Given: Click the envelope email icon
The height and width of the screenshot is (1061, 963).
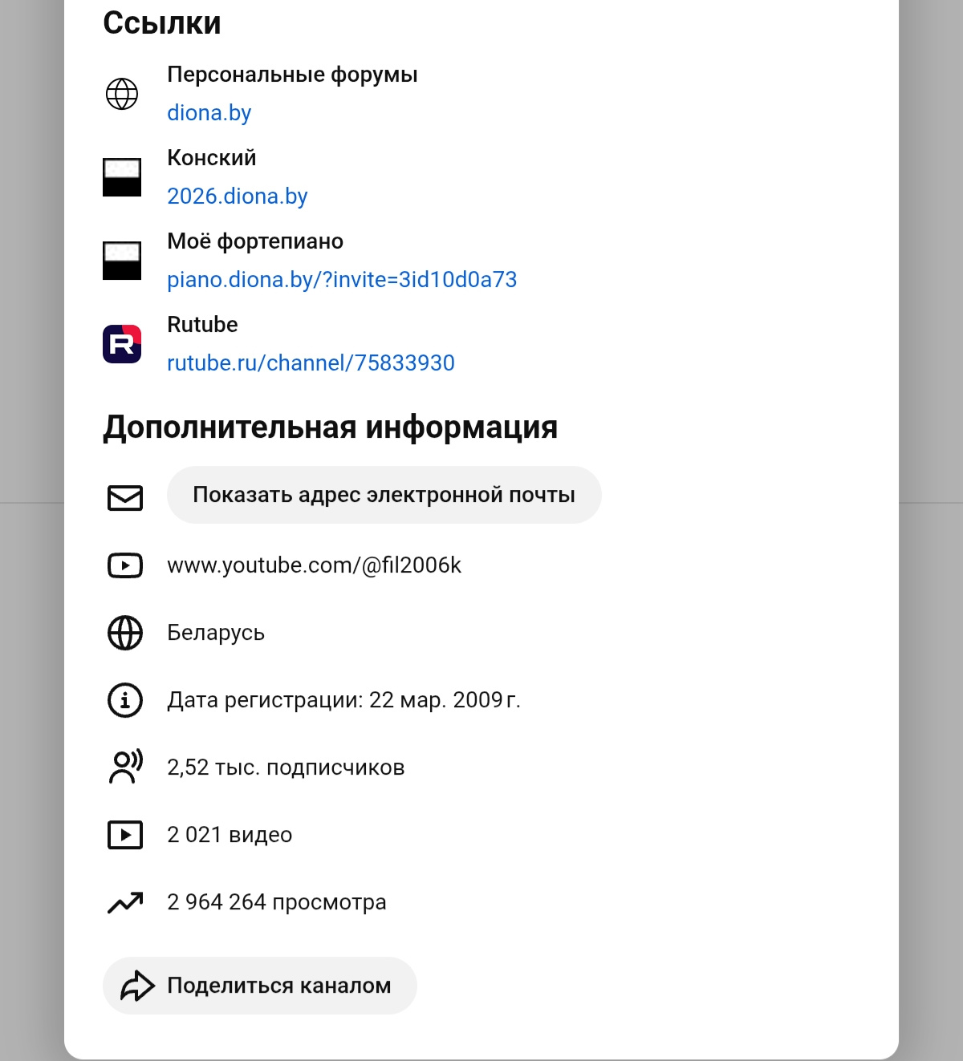Looking at the screenshot, I should (124, 497).
